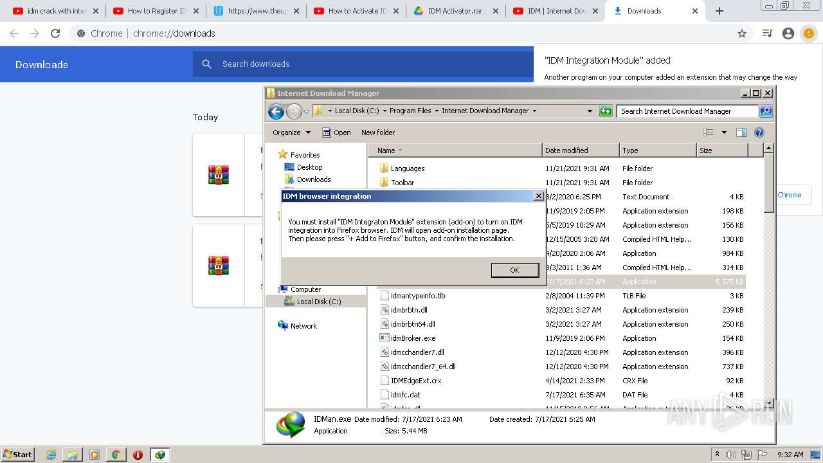Viewport: 823px width, 463px height.
Task: Sort files by Size column
Action: 722,150
